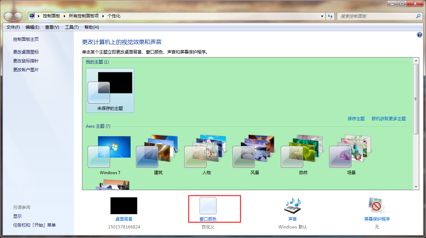Click the 自定义 text under 窗口颜色
Image resolution: width=426 pixels, height=238 pixels.
(x=208, y=227)
